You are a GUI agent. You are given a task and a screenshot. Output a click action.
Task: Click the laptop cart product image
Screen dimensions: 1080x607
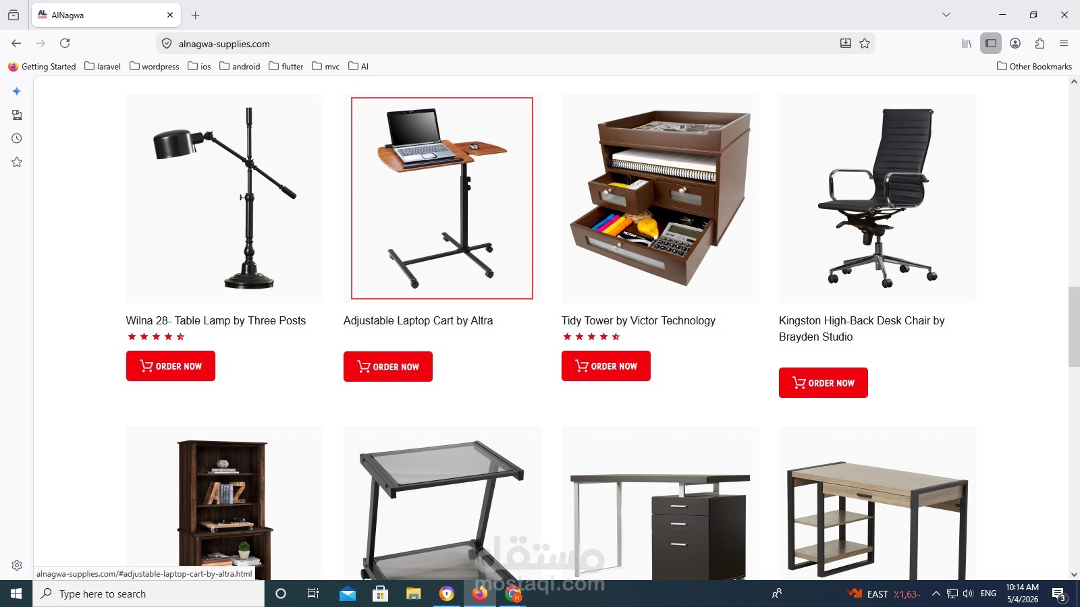tap(442, 198)
